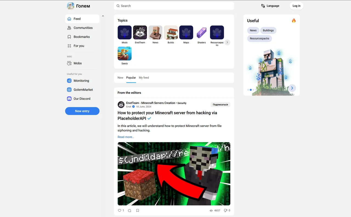351x217 pixels.
Task: Open comments via speech bubble icon
Action: click(129, 210)
